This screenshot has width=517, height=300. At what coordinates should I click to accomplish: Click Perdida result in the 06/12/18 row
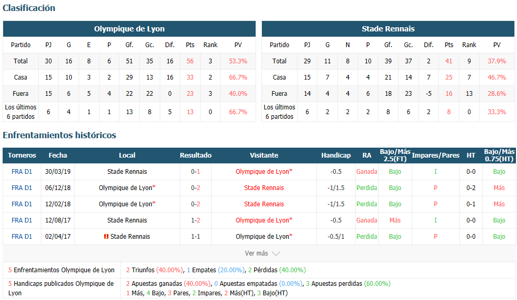pyautogui.click(x=367, y=187)
